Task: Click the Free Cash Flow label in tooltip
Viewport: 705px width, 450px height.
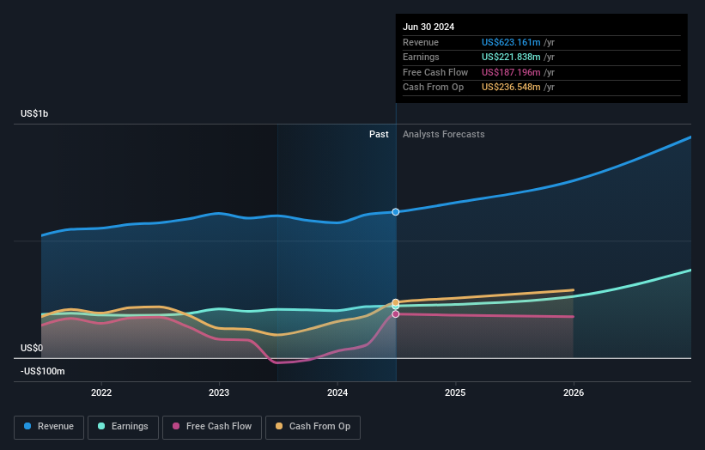Action: click(x=435, y=72)
